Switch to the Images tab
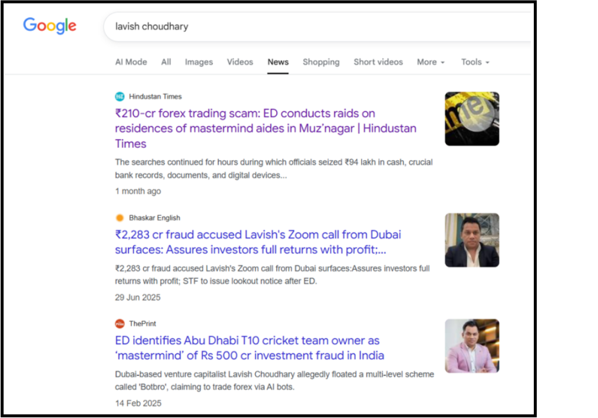 (199, 62)
